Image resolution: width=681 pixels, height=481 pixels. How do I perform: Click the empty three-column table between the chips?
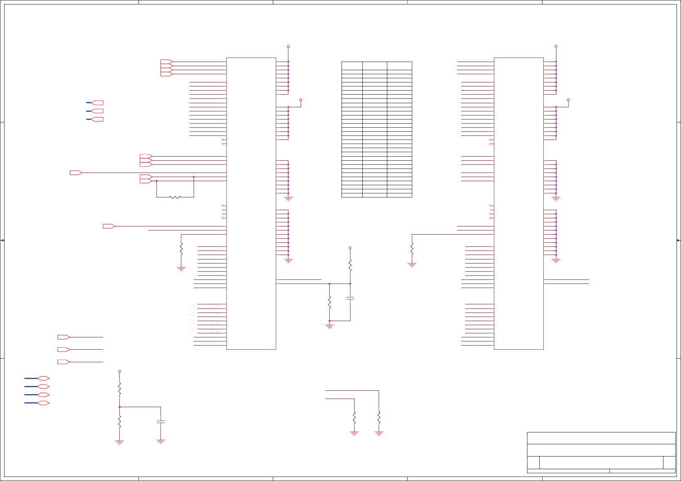point(377,129)
